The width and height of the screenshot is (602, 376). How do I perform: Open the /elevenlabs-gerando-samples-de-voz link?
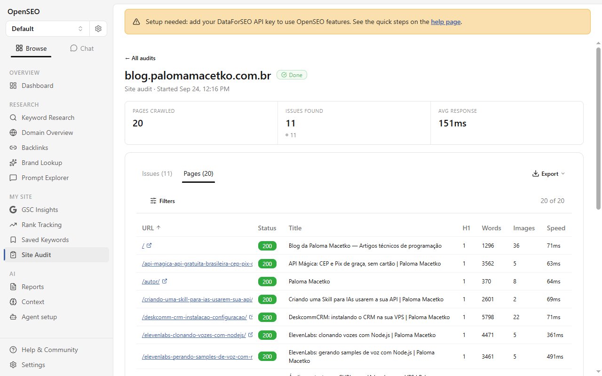pyautogui.click(x=197, y=357)
